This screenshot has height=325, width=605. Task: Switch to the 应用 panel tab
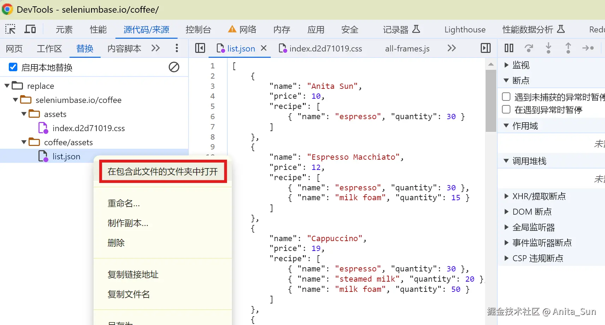316,30
